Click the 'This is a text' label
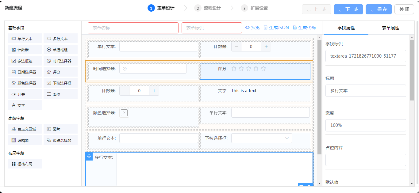Image resolution: width=419 pixels, height=193 pixels. click(x=244, y=91)
